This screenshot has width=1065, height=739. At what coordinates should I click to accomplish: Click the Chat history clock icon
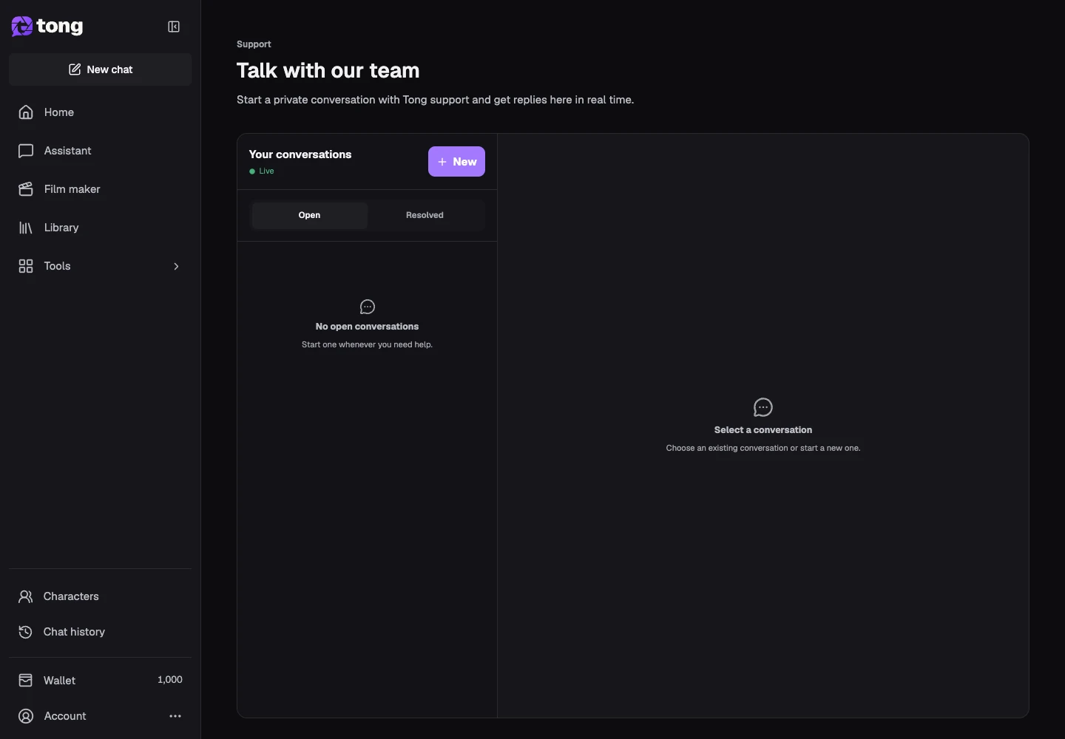pos(26,632)
